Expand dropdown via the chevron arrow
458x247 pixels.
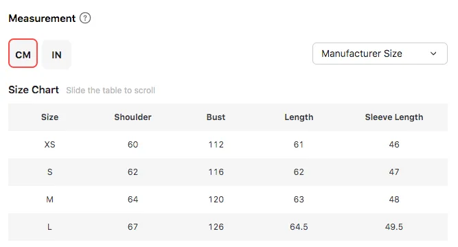click(433, 54)
